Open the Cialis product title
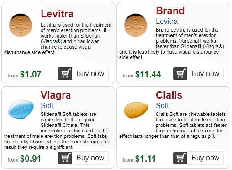The height and width of the screenshot is (170, 232). 169,95
